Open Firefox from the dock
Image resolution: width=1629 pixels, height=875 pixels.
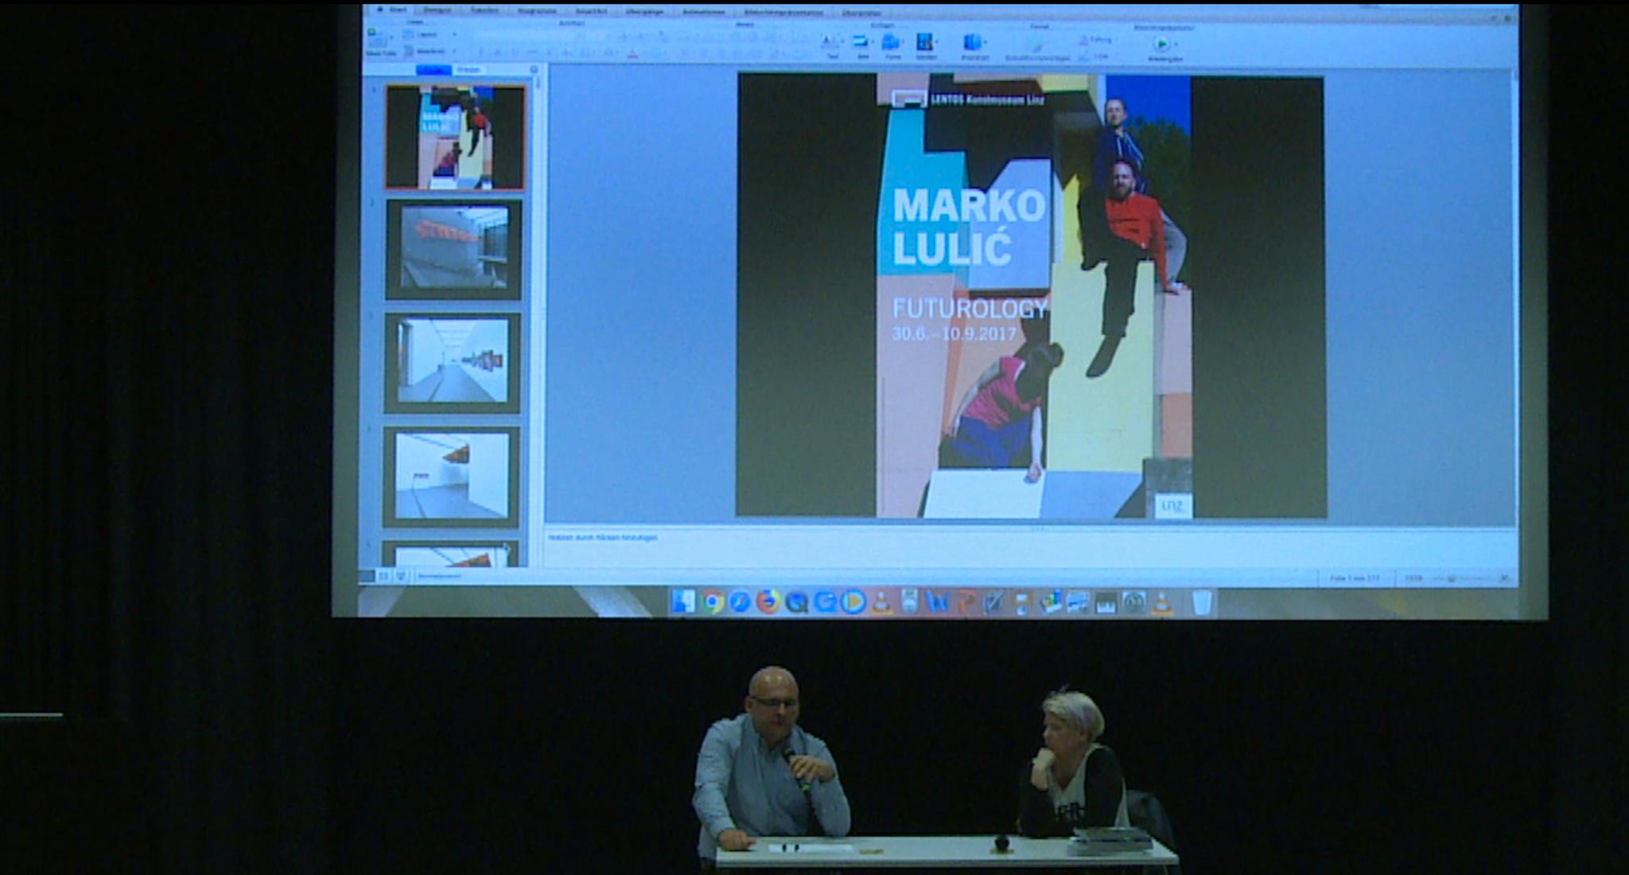pos(768,602)
